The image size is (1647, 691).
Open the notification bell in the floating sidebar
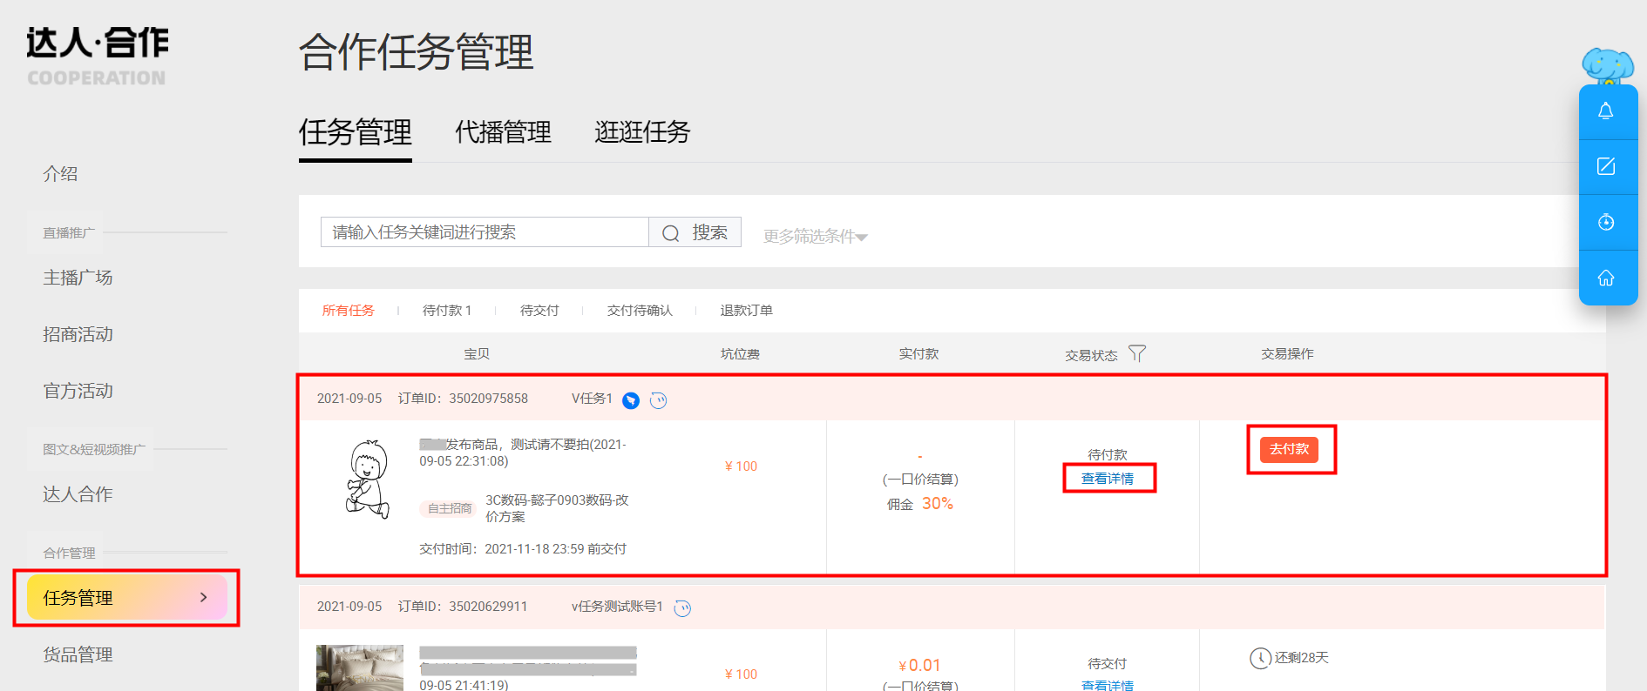[x=1606, y=111]
